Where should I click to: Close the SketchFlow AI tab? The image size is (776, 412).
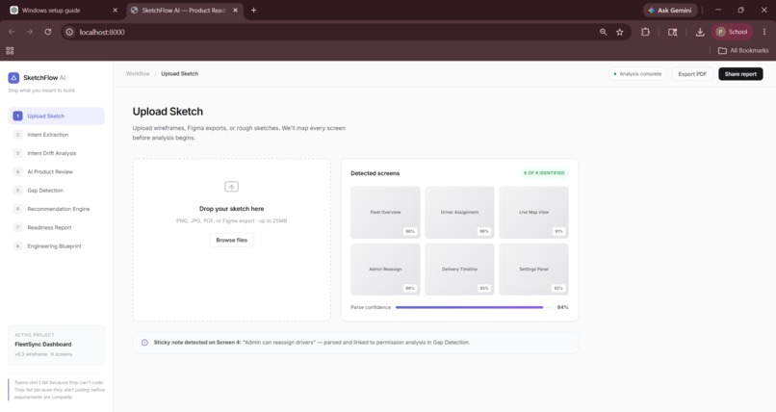click(235, 10)
